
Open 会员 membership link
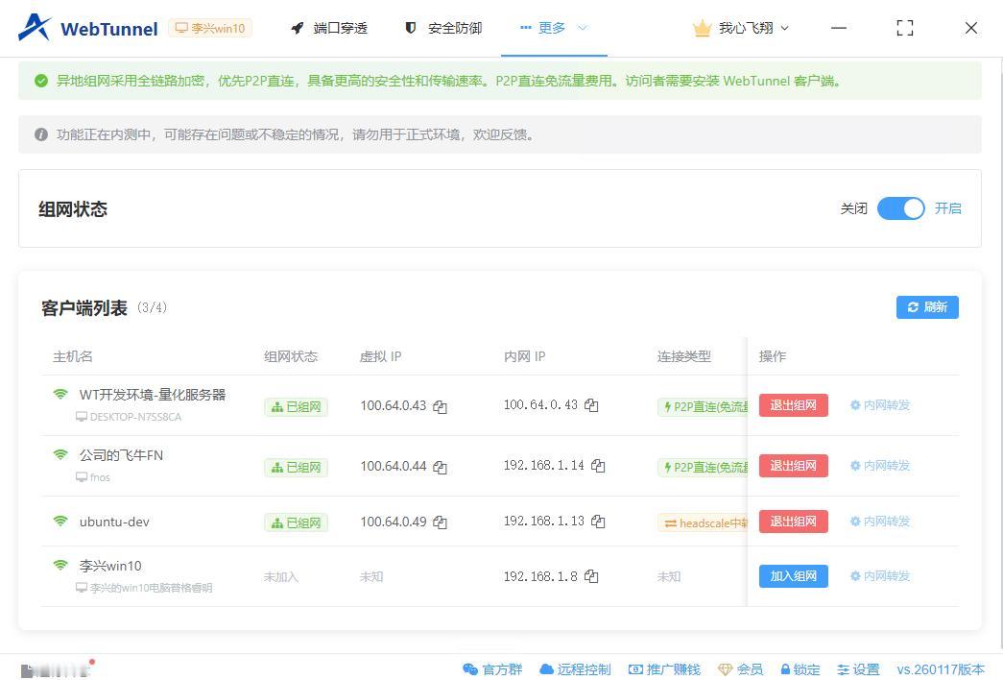point(740,669)
